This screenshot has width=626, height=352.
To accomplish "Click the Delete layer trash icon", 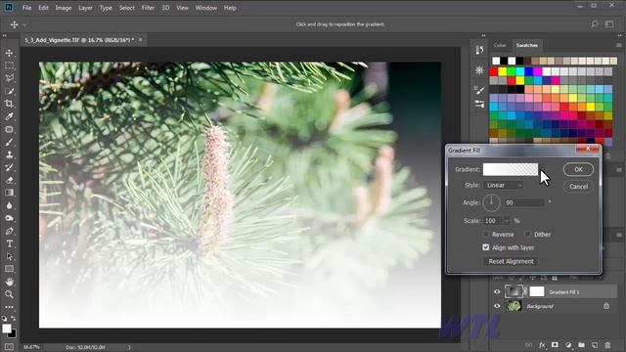I will coord(607,345).
